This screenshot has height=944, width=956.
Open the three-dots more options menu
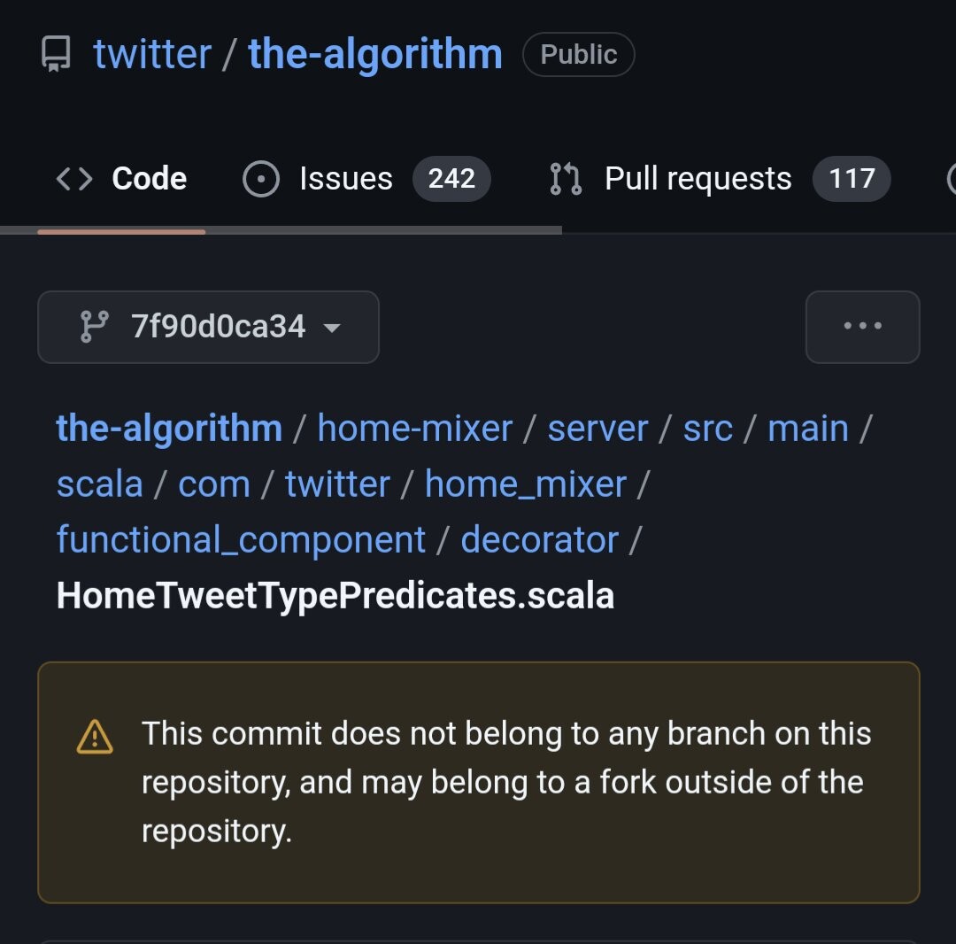click(x=862, y=327)
